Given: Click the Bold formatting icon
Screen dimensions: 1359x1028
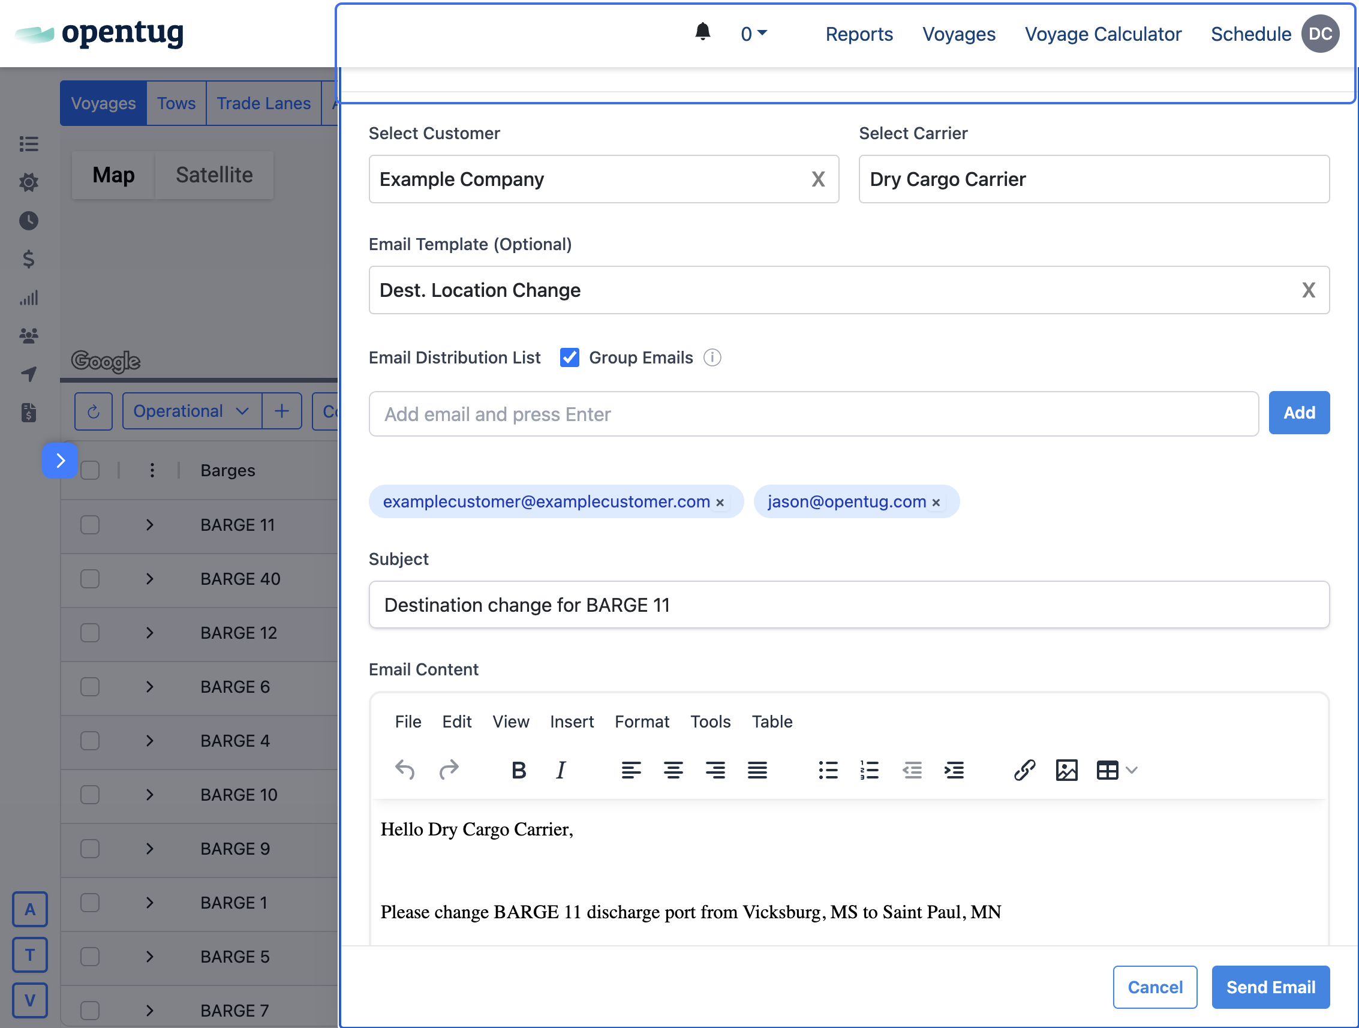Looking at the screenshot, I should [519, 770].
